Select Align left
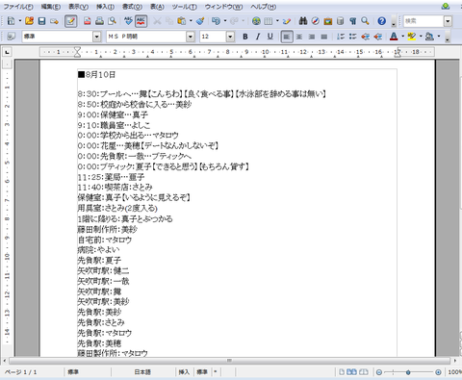The height and width of the screenshot is (380, 462). click(x=287, y=37)
